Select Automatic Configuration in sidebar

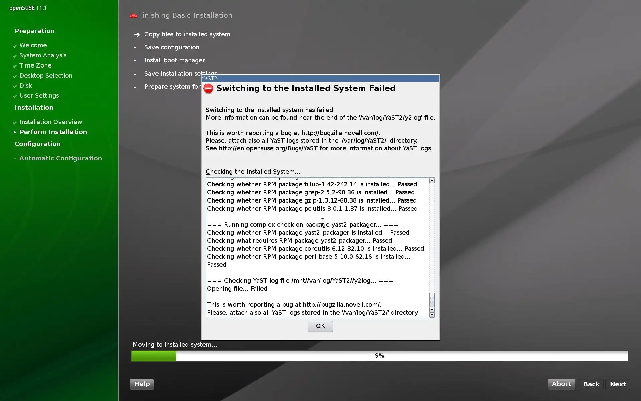point(60,158)
